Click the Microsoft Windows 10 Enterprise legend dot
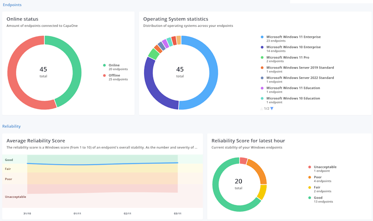The width and height of the screenshot is (373, 221). pos(262,47)
